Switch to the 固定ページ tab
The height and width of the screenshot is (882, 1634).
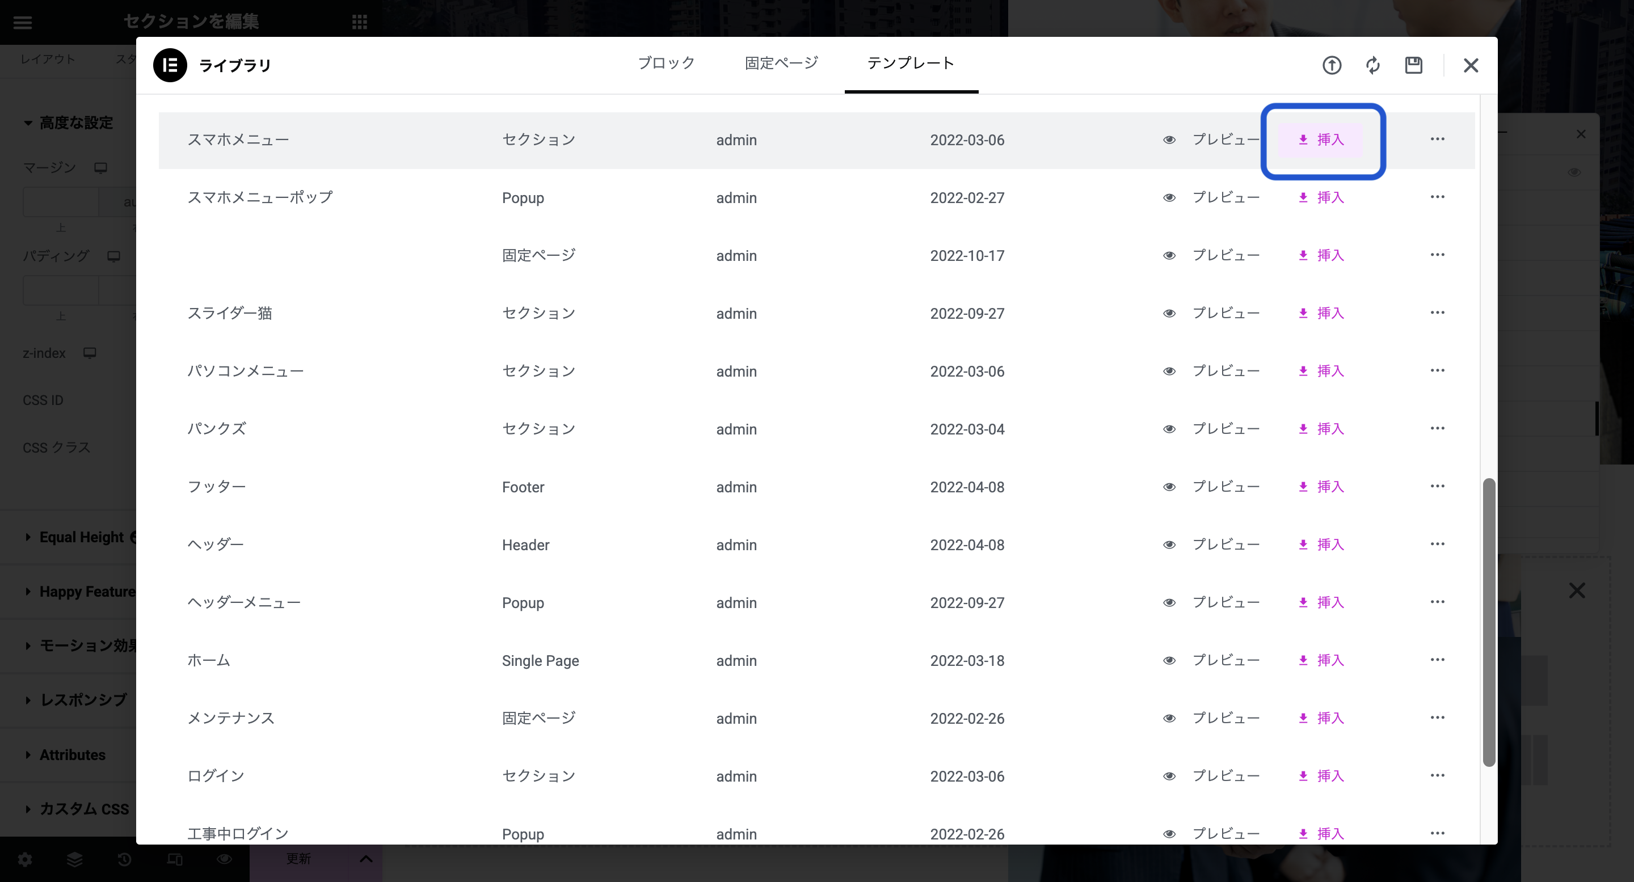781,63
